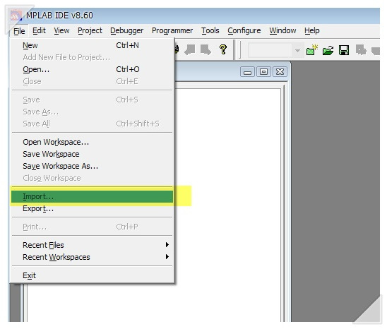Click the grayed-out find next arrow icon
This screenshot has height=329, width=387.
coord(206,49)
